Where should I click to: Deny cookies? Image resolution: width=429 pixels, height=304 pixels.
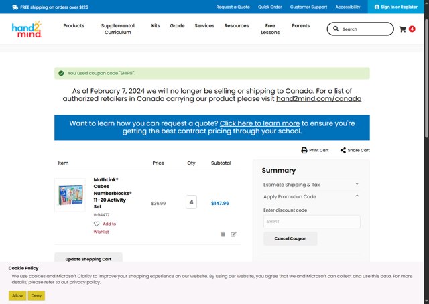(36, 295)
